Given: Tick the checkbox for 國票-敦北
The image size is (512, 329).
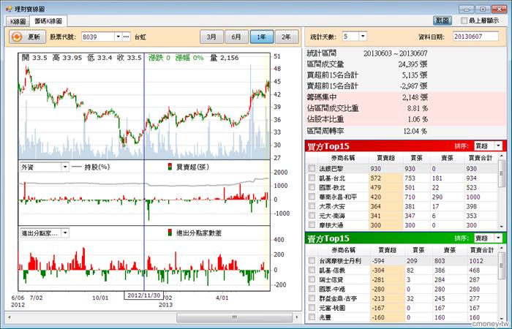Looking at the screenshot, I should 312,187.
